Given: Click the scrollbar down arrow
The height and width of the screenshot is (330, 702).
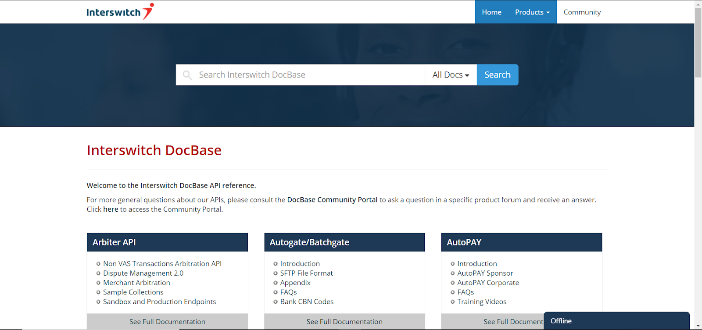Looking at the screenshot, I should click(x=698, y=326).
